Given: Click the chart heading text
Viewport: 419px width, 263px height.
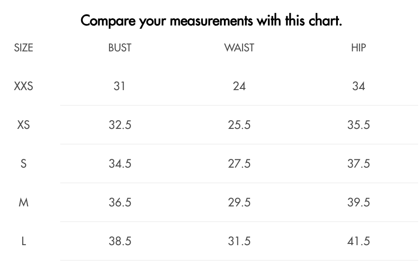Looking at the screenshot, I should click(x=211, y=20).
